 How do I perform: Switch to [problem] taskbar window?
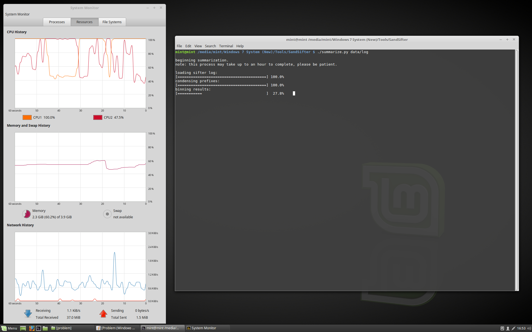(x=64, y=328)
